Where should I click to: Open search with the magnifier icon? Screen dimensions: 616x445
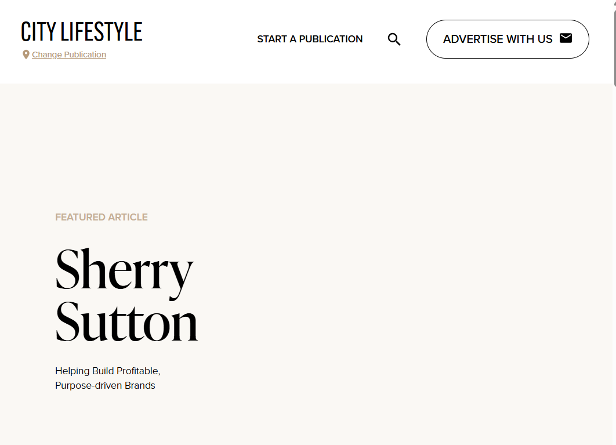pyautogui.click(x=394, y=39)
